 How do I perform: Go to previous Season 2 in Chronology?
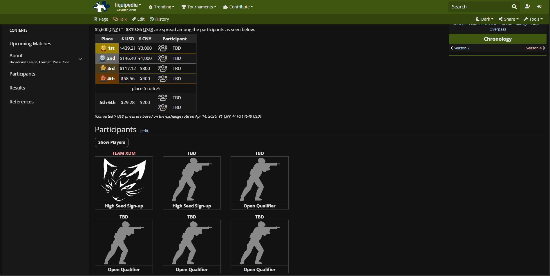tap(460, 48)
